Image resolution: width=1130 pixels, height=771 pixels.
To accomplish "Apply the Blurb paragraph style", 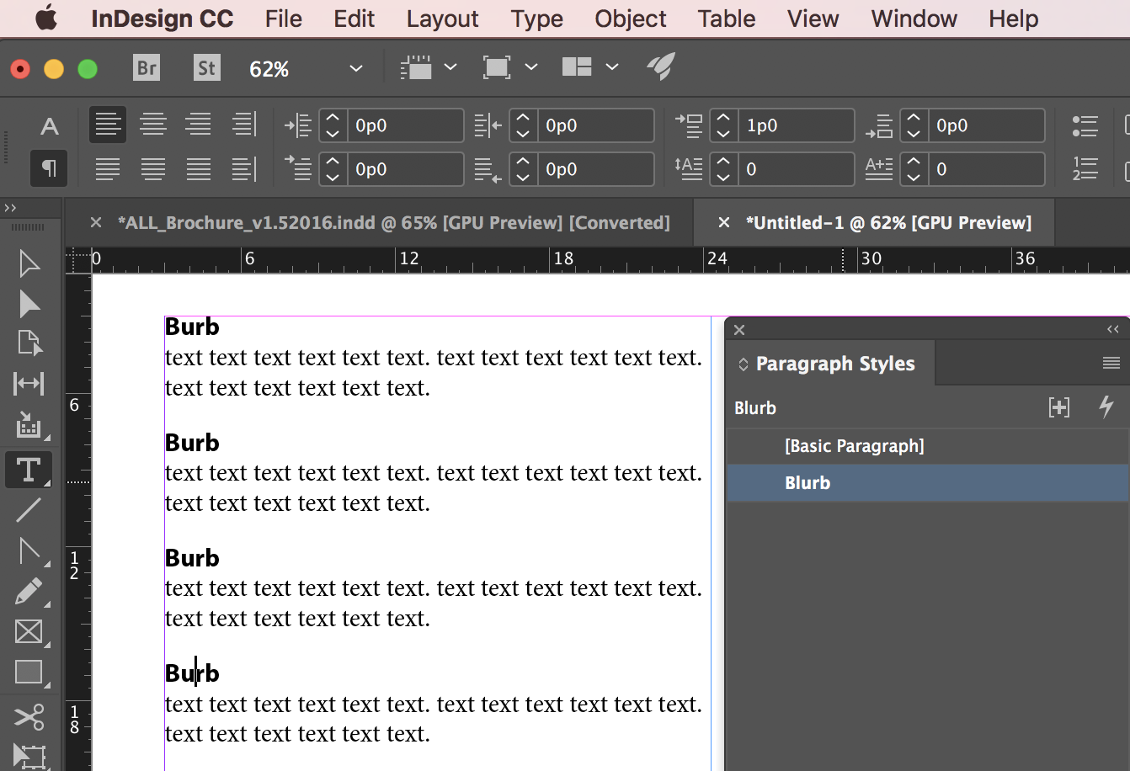I will (808, 483).
